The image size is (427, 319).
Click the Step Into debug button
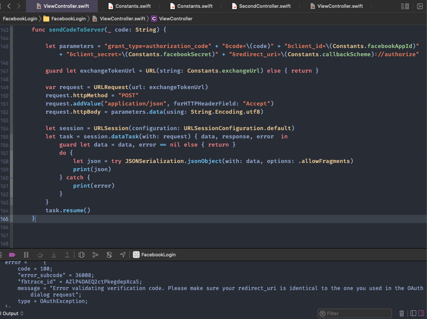54,255
